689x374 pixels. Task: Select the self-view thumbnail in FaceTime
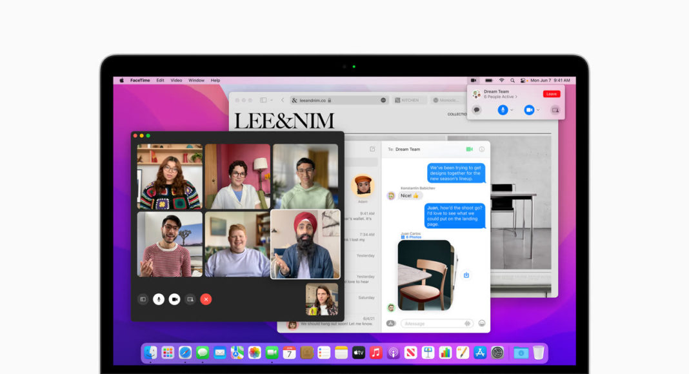click(x=322, y=299)
